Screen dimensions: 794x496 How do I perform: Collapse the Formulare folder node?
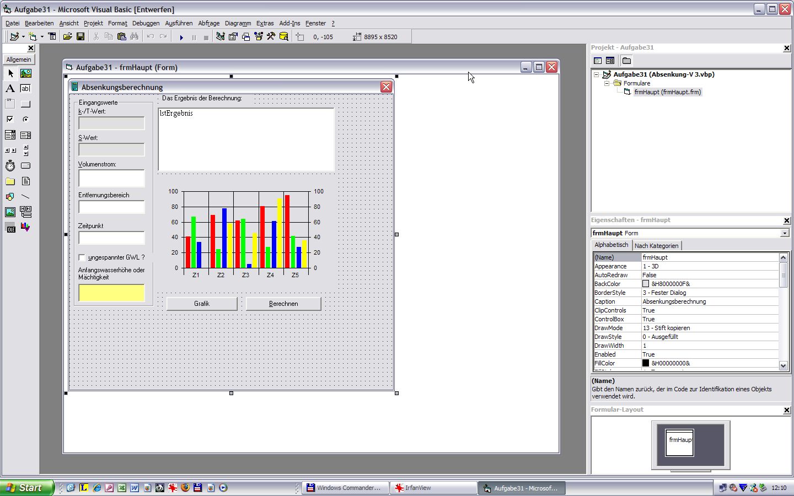(x=607, y=83)
